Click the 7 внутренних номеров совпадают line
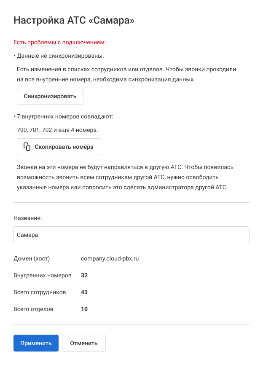Image resolution: width=263 pixels, height=365 pixels. click(x=65, y=116)
